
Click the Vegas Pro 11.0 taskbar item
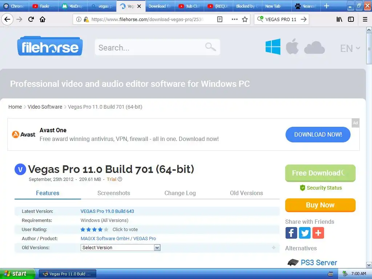pos(67,274)
